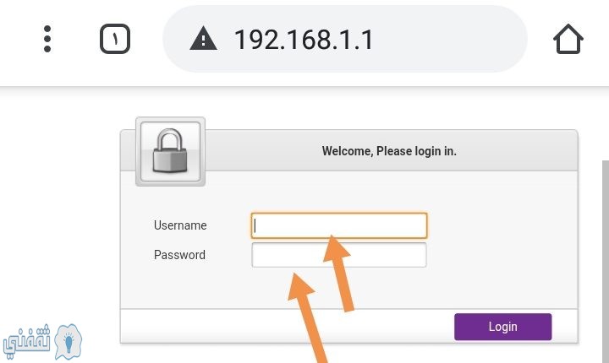Click the white footer bar left of Login
The height and width of the screenshot is (363, 609).
288,326
